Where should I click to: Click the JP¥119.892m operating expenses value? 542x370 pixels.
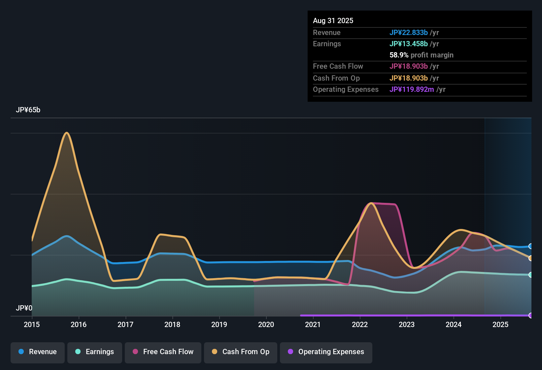[412, 90]
